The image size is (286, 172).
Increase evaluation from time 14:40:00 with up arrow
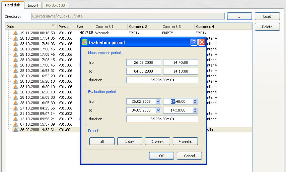195,100
